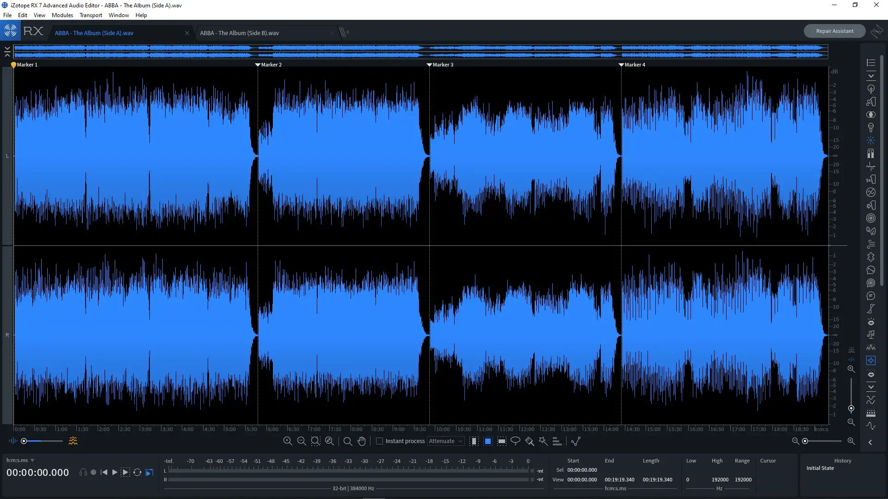This screenshot has height=499, width=888.
Task: Open the Breath Control module
Action: (871, 102)
